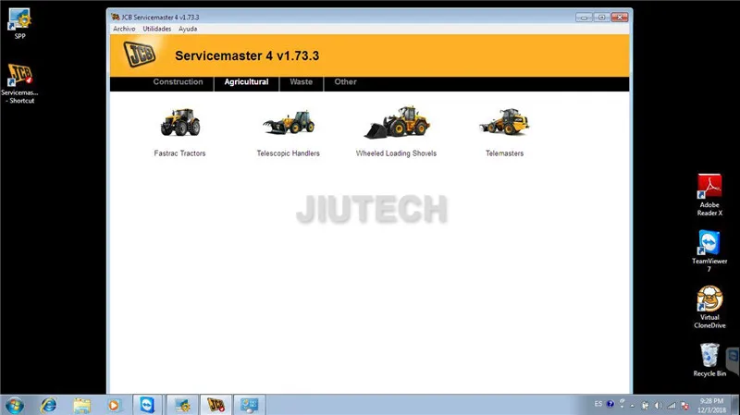Click the Telemasters text label
This screenshot has height=415, width=740.
(x=504, y=153)
